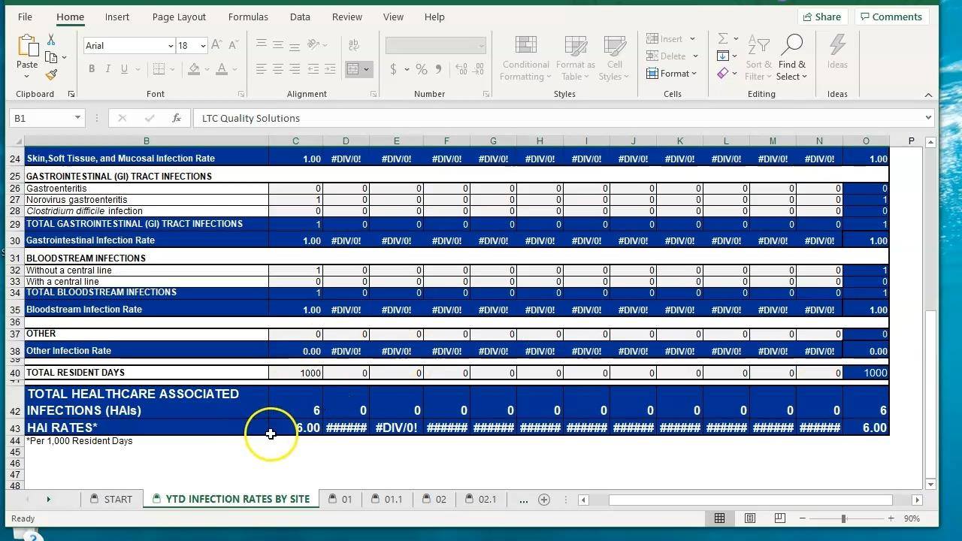This screenshot has height=541, width=962.
Task: Open the Formulas ribbon tab
Action: 248,17
